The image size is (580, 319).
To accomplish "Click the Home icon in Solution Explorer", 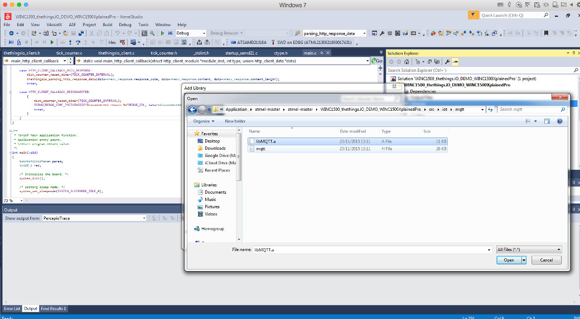I will point(407,62).
